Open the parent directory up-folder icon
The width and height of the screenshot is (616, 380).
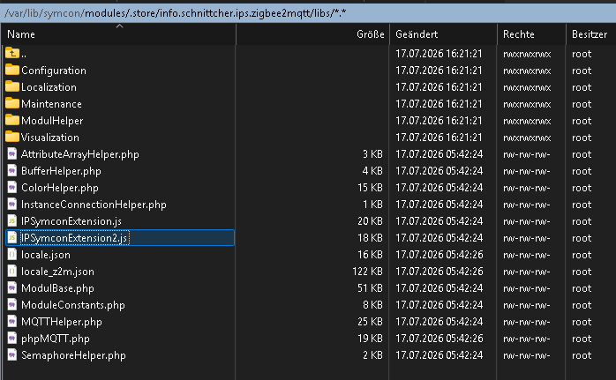[x=12, y=53]
